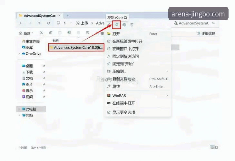Click the copy icon in the context menu bar
The image size is (235, 161).
pyautogui.click(x=116, y=25)
